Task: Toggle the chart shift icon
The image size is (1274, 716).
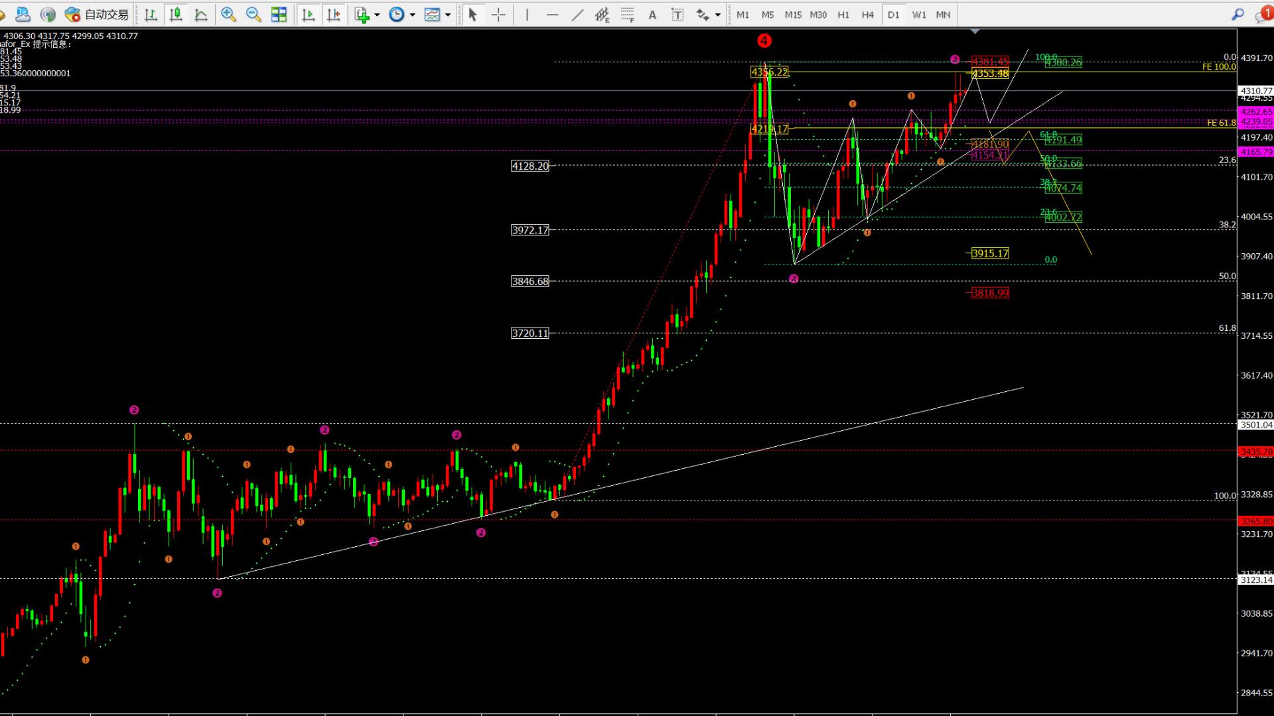Action: click(333, 15)
